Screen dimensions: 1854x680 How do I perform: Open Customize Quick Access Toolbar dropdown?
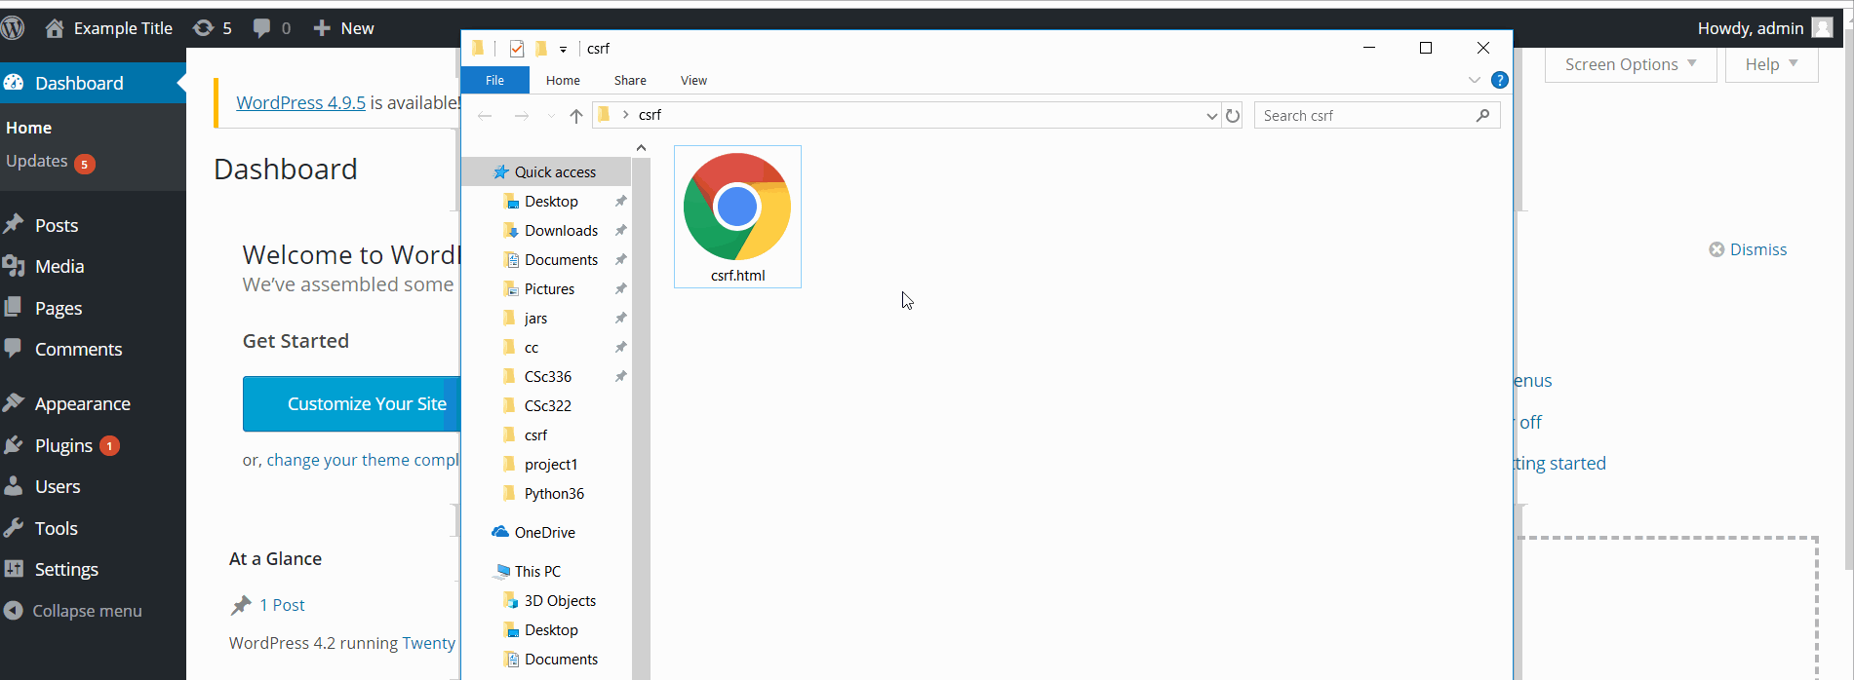[x=563, y=49]
